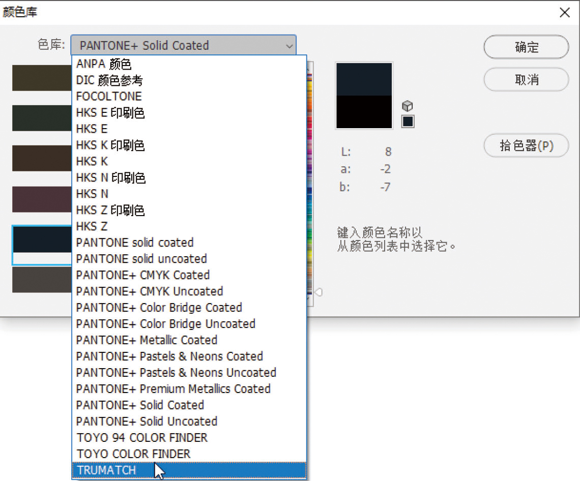Click the rainbow hue slider strip

click(310, 184)
